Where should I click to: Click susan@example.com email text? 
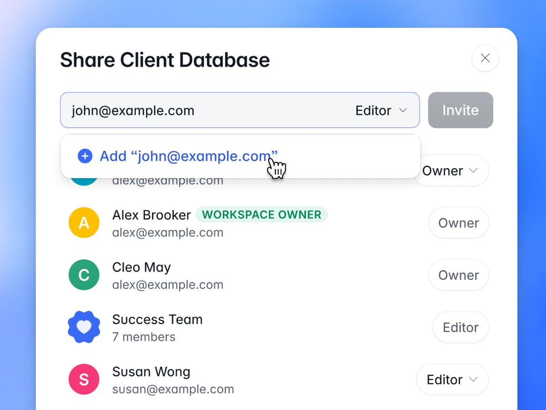(173, 389)
